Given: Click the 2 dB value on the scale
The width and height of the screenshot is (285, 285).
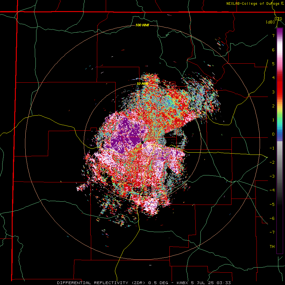Looking at the screenshot, I should pos(273,106).
